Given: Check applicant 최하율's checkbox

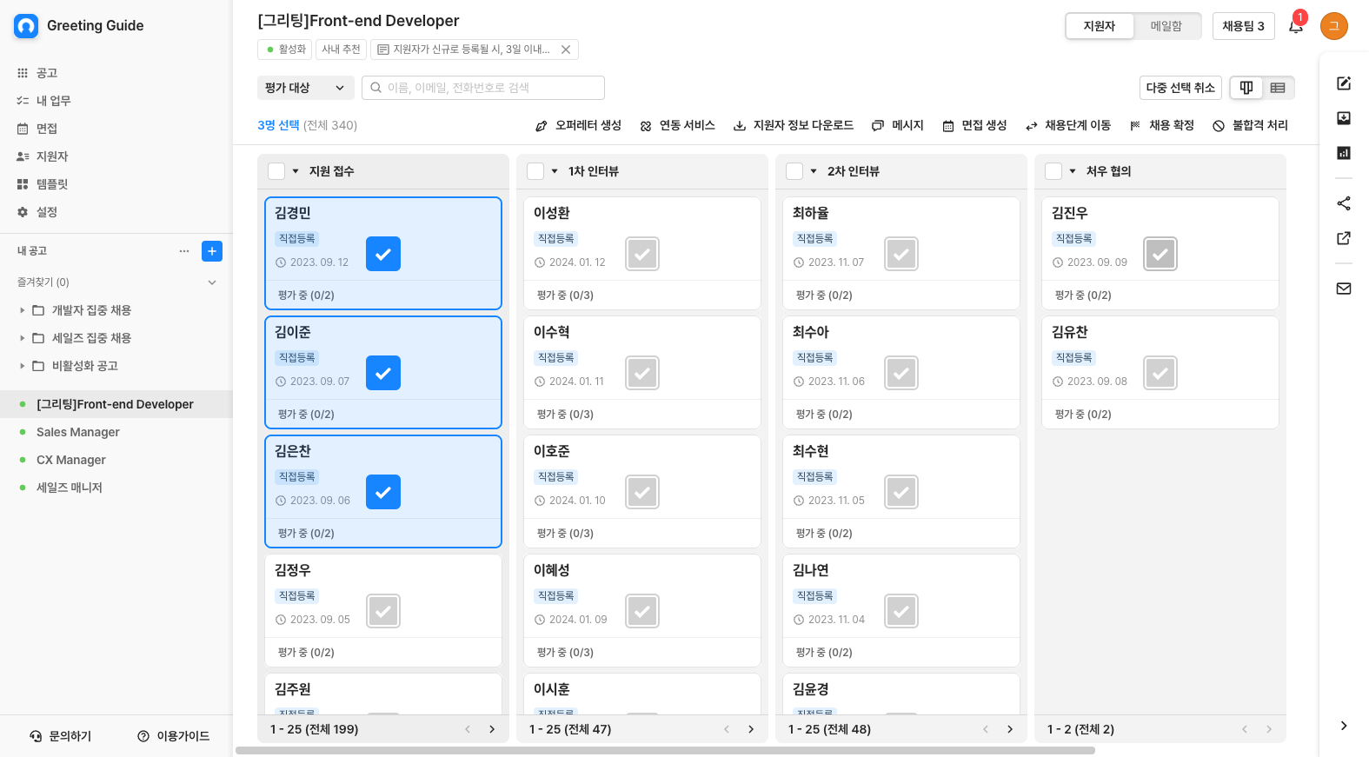Looking at the screenshot, I should pos(901,254).
